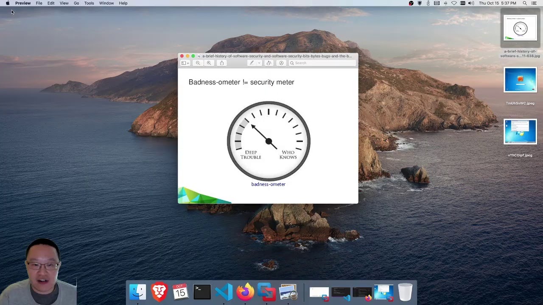This screenshot has height=305, width=543.
Task: Restore minimized Windows VM window from Dock
Action: point(384,293)
